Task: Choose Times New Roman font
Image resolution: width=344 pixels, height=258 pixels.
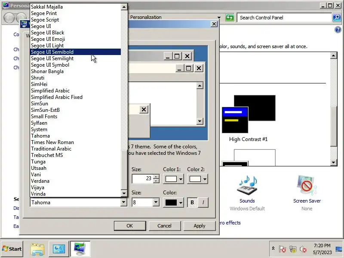Action: pyautogui.click(x=75, y=142)
